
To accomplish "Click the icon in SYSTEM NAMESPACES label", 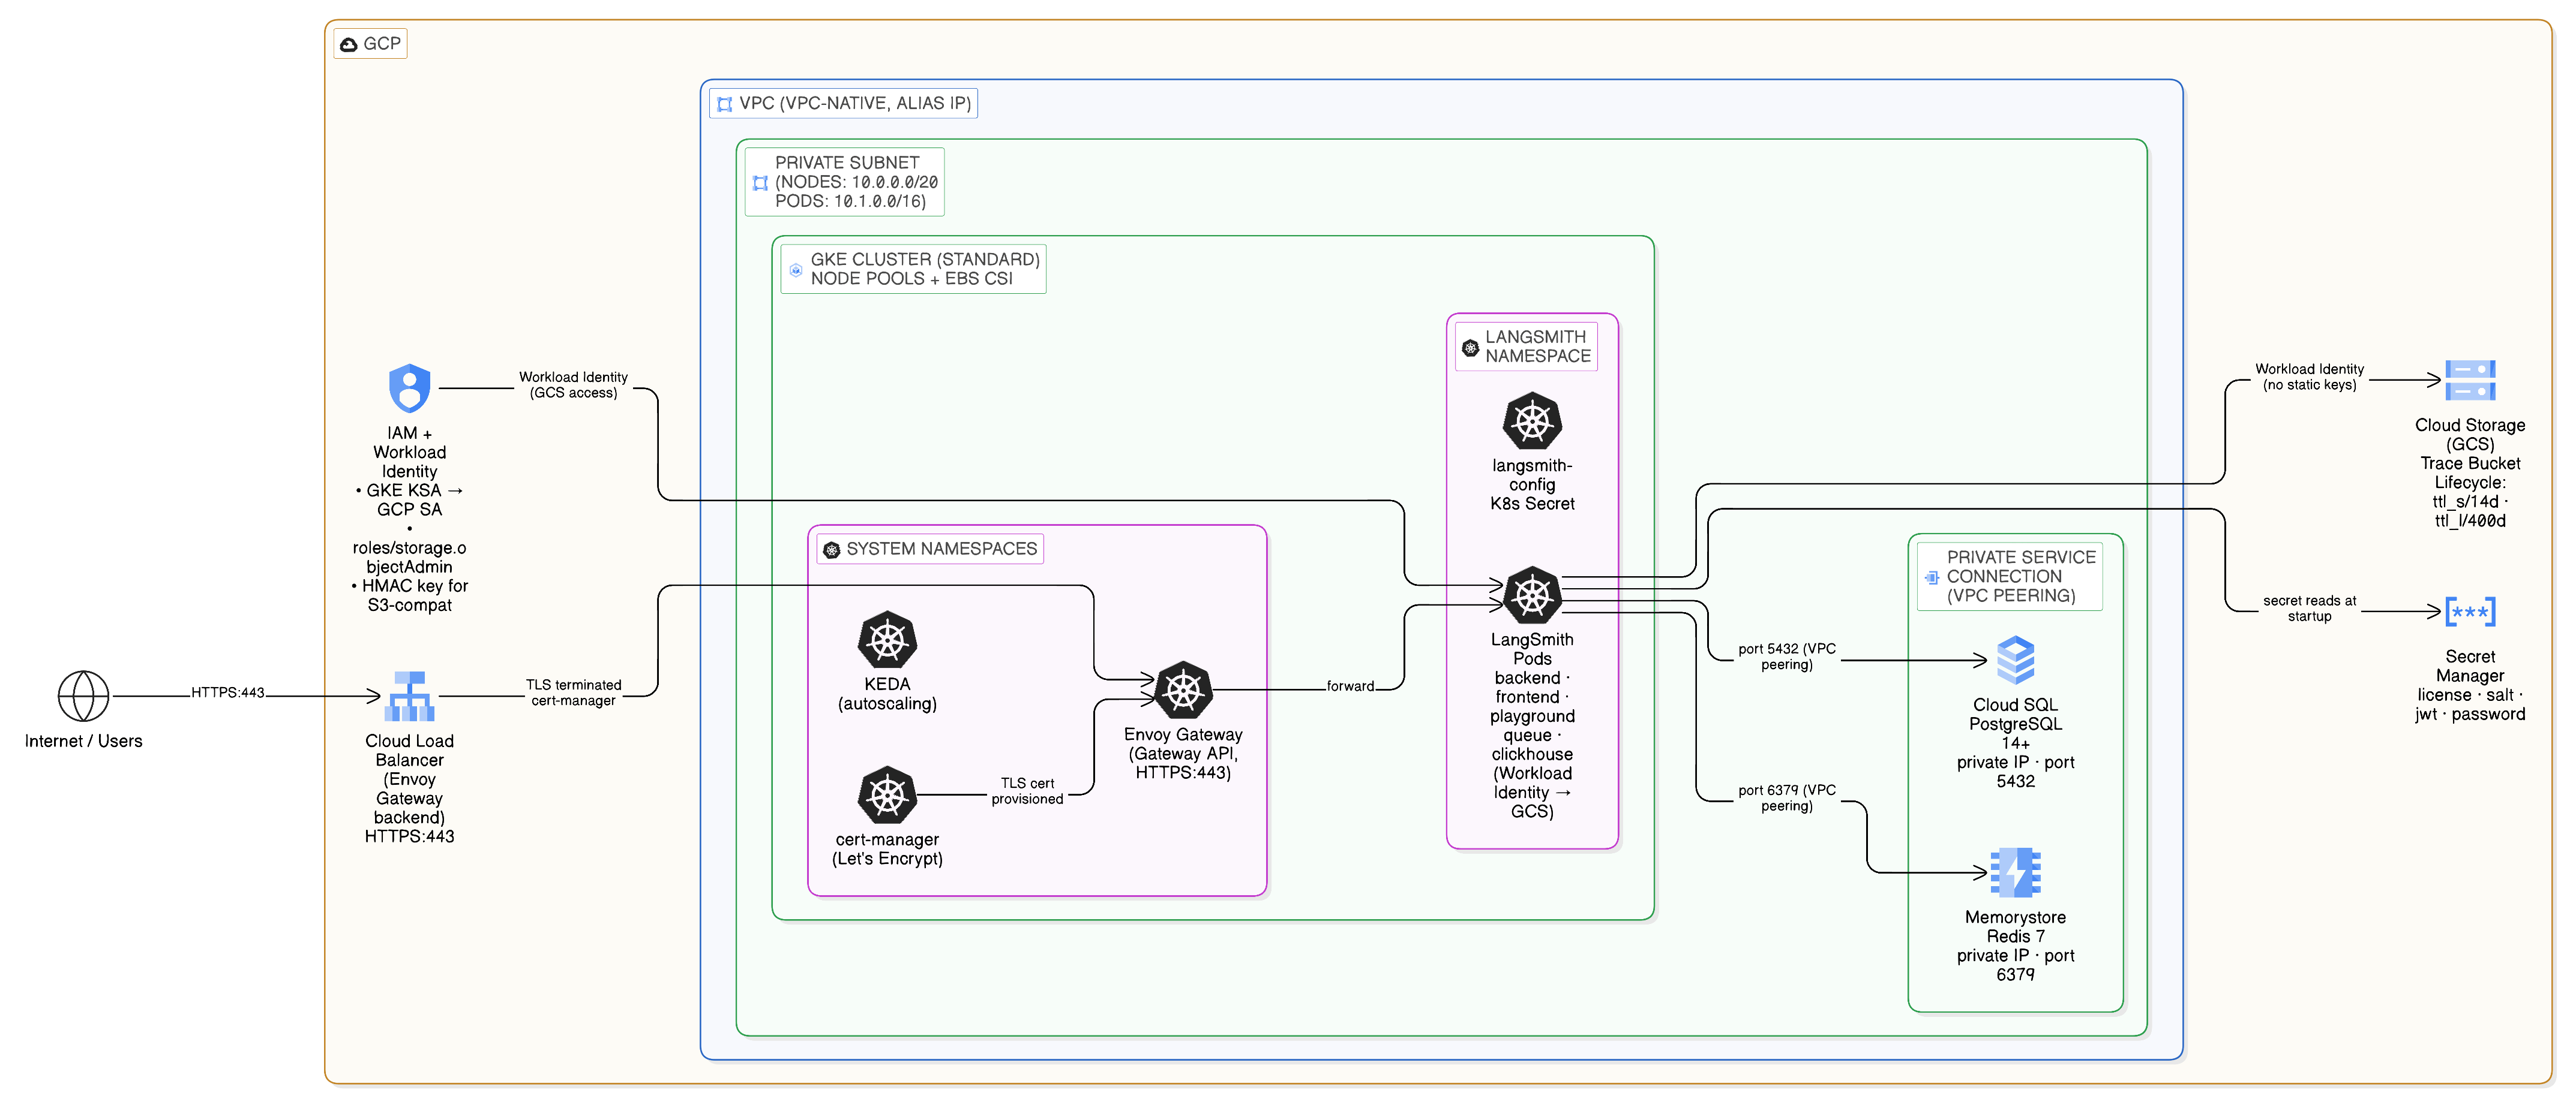I will coord(831,550).
